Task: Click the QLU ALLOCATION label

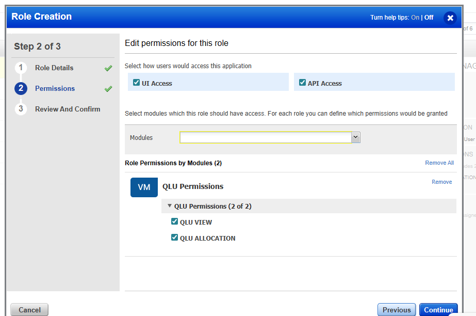Action: tap(207, 239)
